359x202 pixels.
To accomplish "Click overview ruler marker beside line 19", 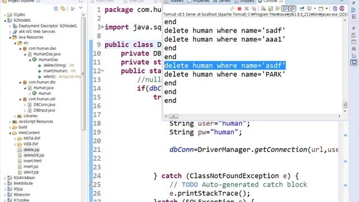I will click(346, 135).
